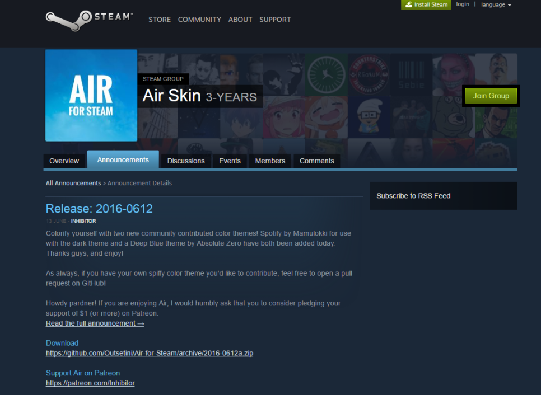The height and width of the screenshot is (395, 541).
Task: Click the 13 JUNE date text
Action: coord(56,221)
